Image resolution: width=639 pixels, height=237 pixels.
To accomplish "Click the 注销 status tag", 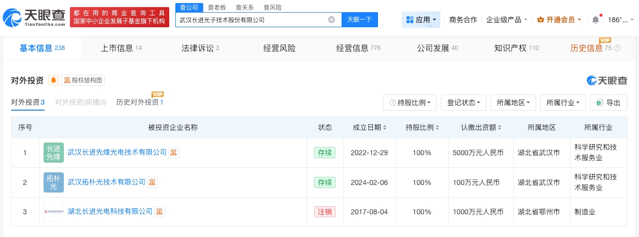I will 325,212.
